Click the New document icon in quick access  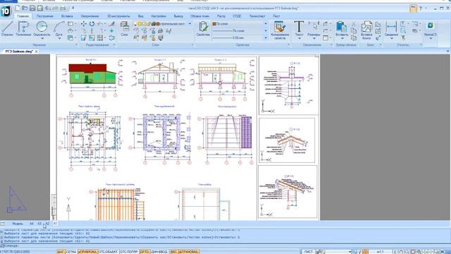(x=18, y=8)
